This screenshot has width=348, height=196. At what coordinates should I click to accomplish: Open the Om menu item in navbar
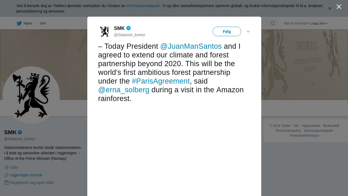coord(43,23)
